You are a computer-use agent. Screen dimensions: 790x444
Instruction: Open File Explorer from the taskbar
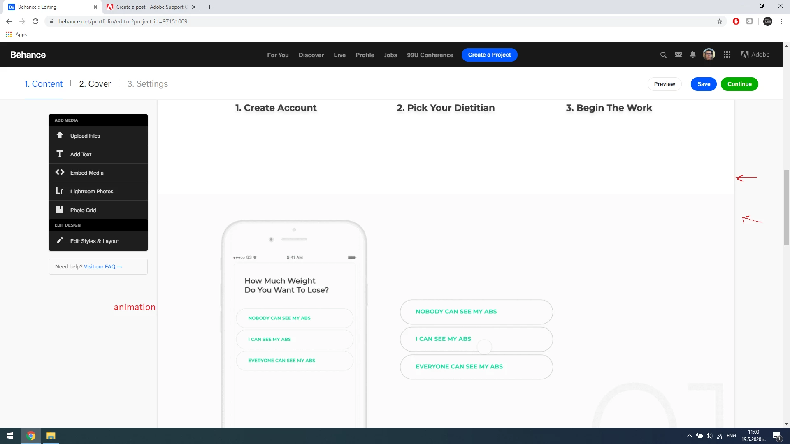pos(51,436)
